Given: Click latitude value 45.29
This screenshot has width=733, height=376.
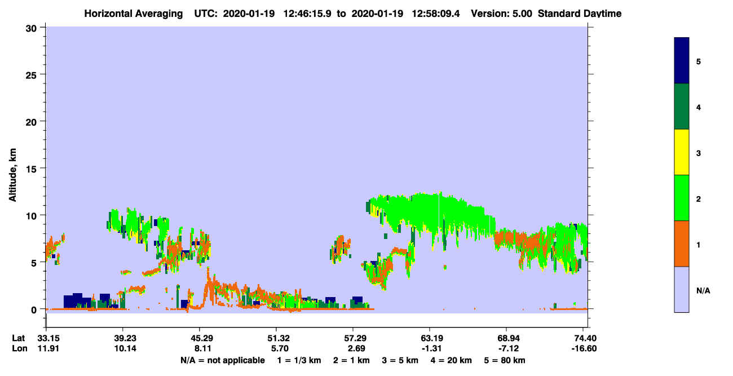Looking at the screenshot, I should [200, 338].
